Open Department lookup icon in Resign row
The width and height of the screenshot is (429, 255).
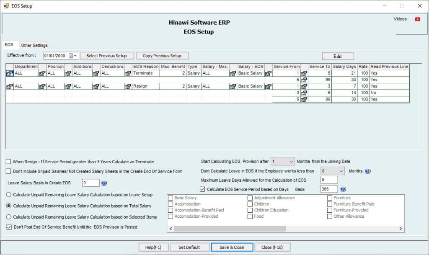click(x=42, y=86)
